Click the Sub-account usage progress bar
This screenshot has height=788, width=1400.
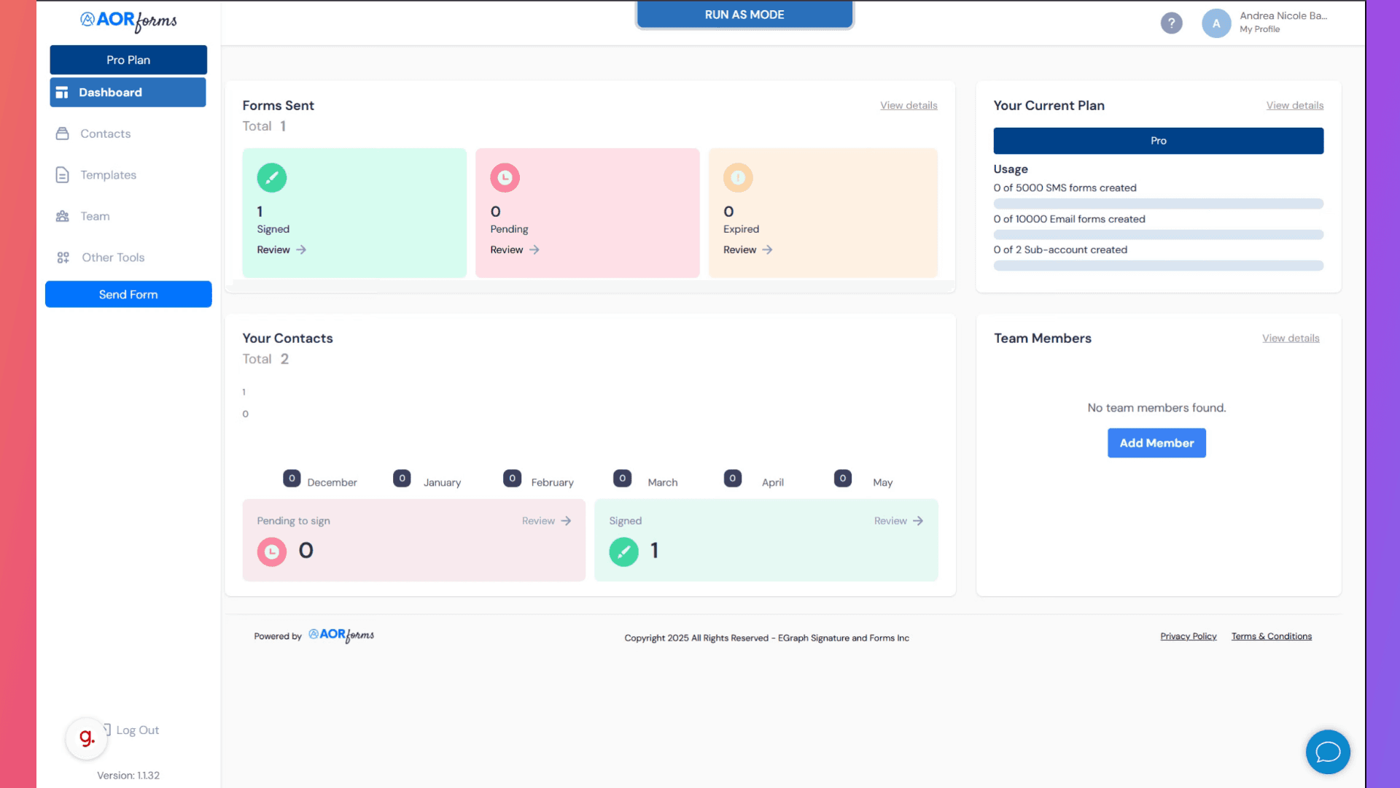click(1158, 266)
